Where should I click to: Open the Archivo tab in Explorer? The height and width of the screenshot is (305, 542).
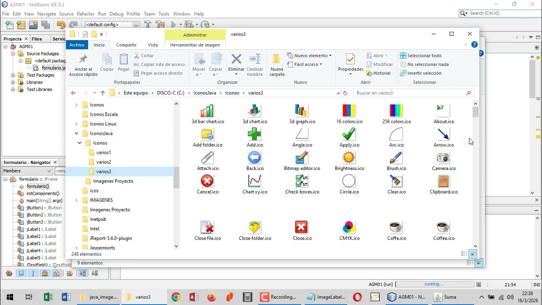coord(77,45)
